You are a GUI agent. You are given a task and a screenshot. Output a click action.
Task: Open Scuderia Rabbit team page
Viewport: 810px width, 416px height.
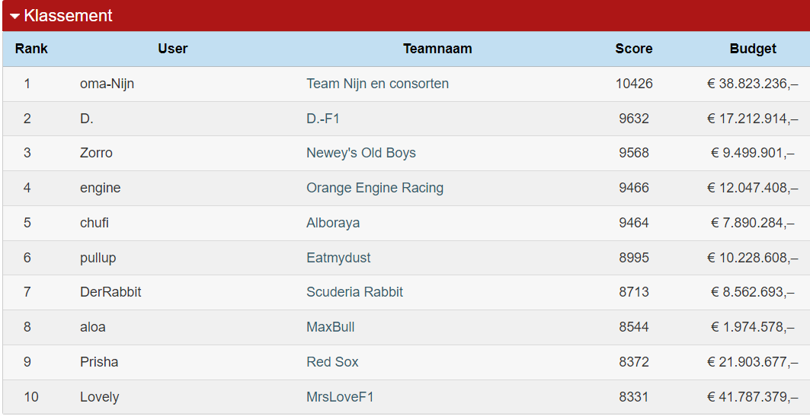point(354,292)
